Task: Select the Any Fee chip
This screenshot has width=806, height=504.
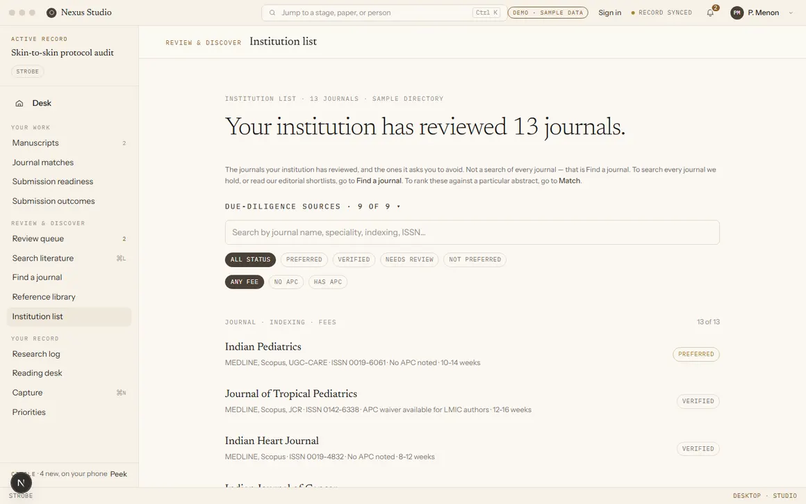Action: [x=244, y=282]
